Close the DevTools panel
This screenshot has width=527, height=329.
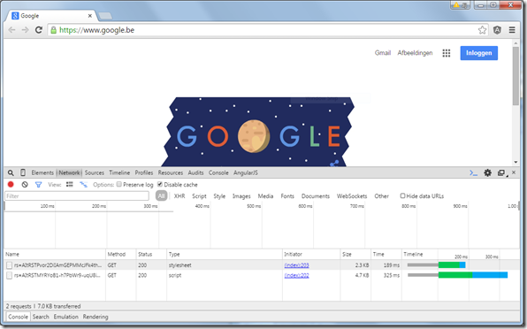tap(514, 172)
